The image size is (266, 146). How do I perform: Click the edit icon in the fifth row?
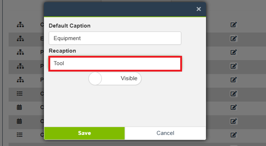pyautogui.click(x=234, y=80)
